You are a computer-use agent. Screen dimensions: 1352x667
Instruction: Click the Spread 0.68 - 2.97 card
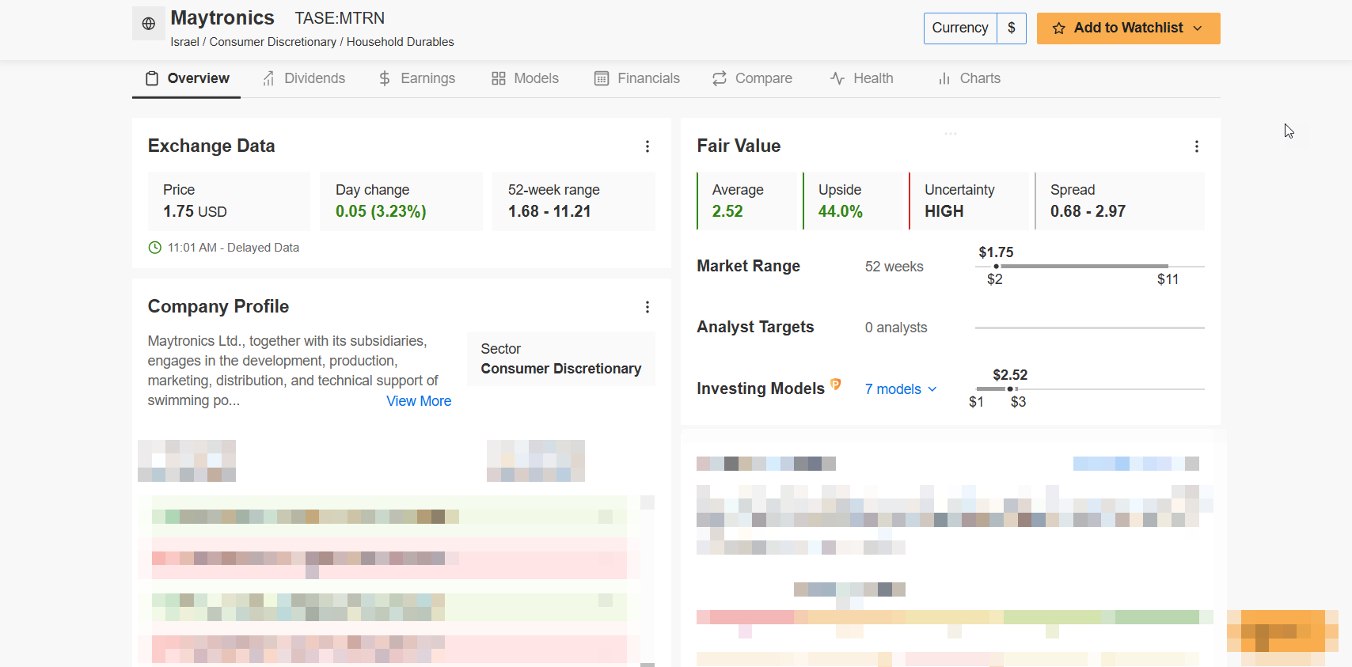click(x=1119, y=201)
